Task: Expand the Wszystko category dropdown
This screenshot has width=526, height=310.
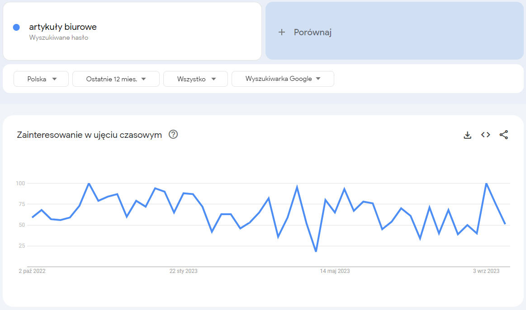Action: click(x=195, y=79)
